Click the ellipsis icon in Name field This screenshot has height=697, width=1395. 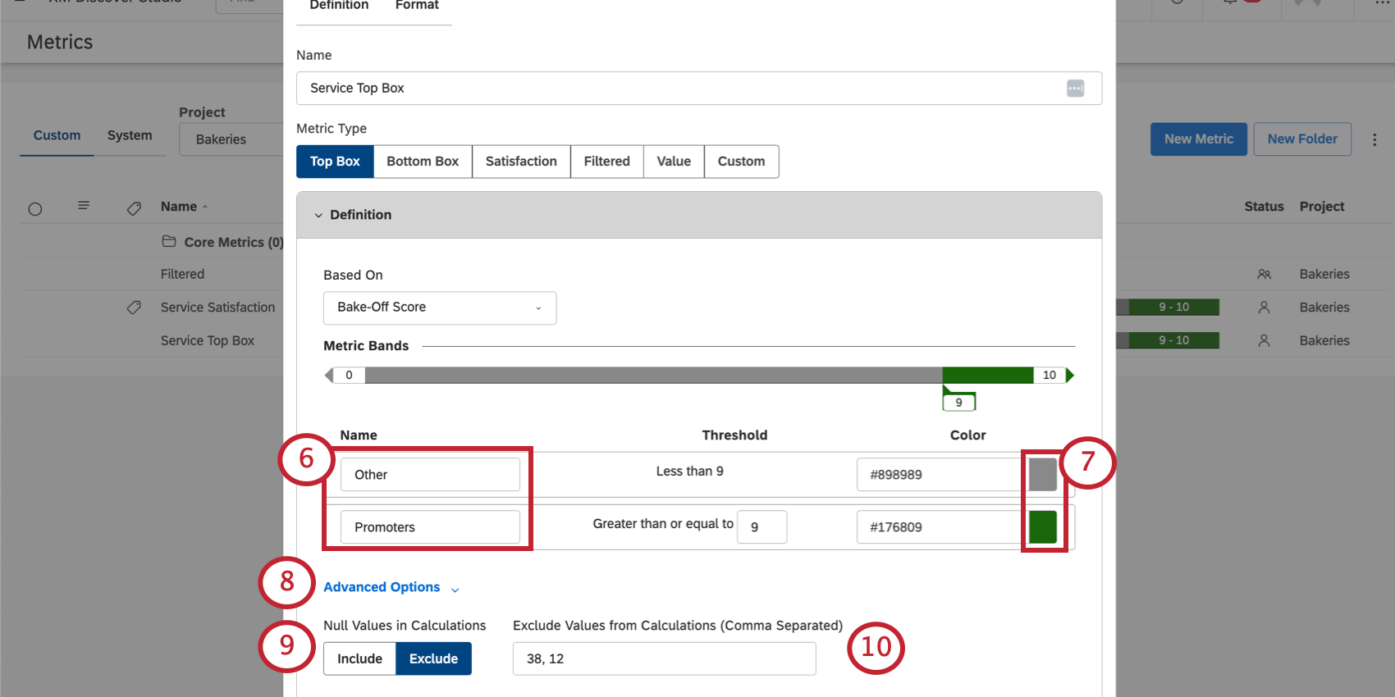1075,89
